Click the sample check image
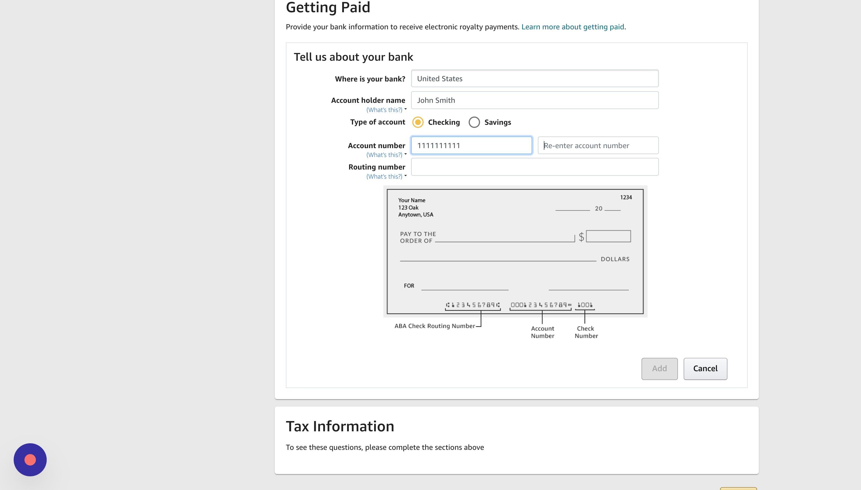861x490 pixels. (515, 251)
